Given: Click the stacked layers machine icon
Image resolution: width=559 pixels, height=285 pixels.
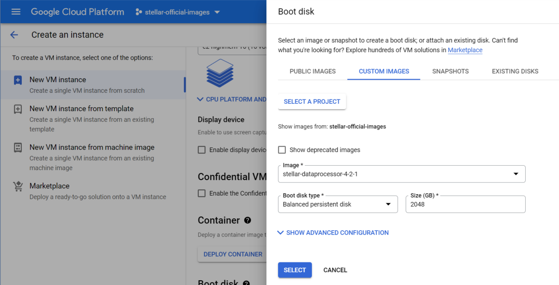Looking at the screenshot, I should click(x=220, y=73).
